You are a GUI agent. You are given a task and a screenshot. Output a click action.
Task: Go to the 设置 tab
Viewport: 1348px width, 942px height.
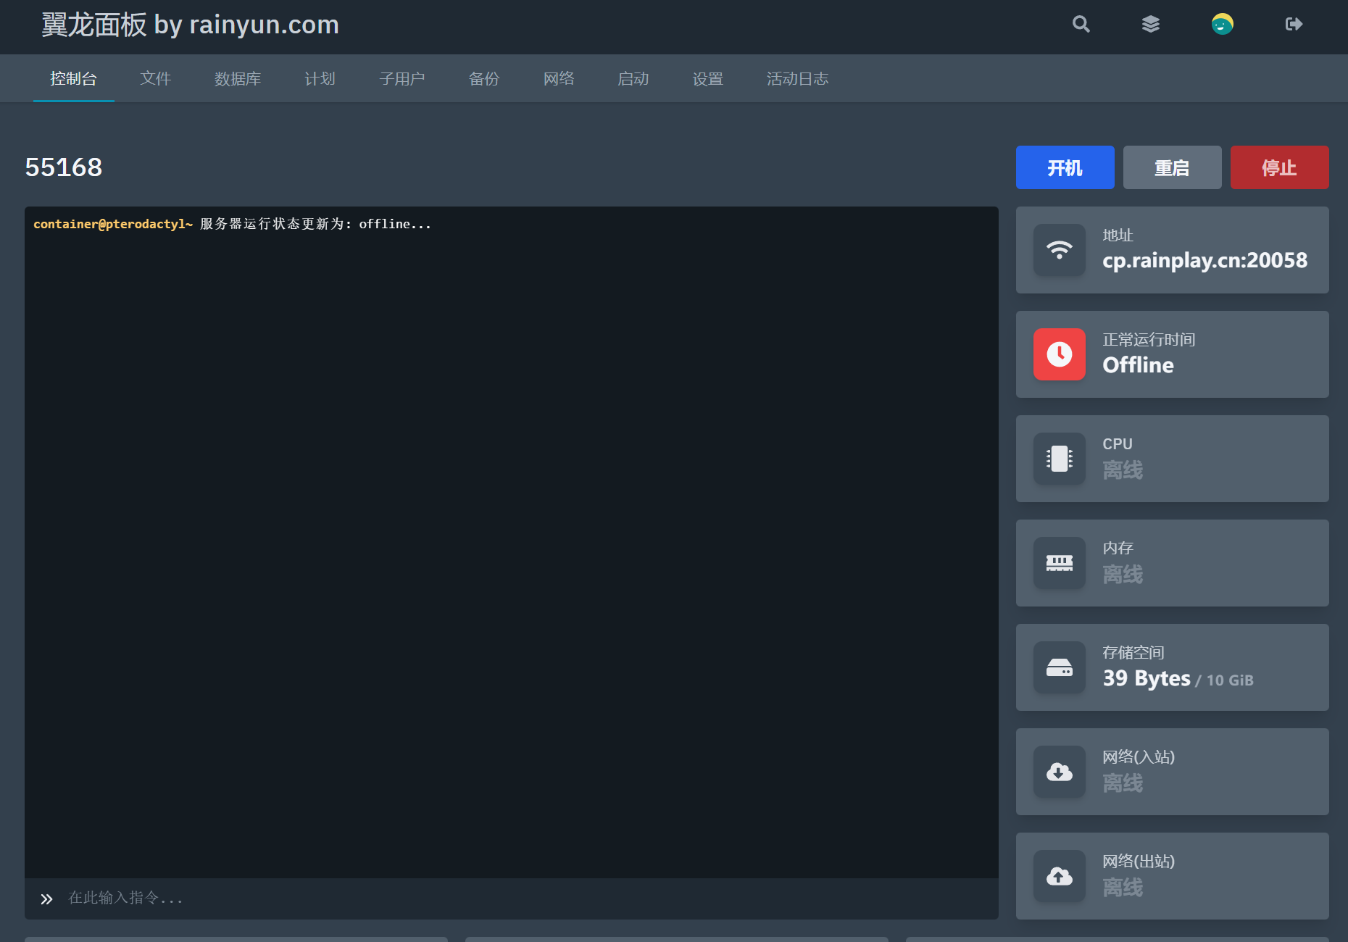pyautogui.click(x=708, y=78)
